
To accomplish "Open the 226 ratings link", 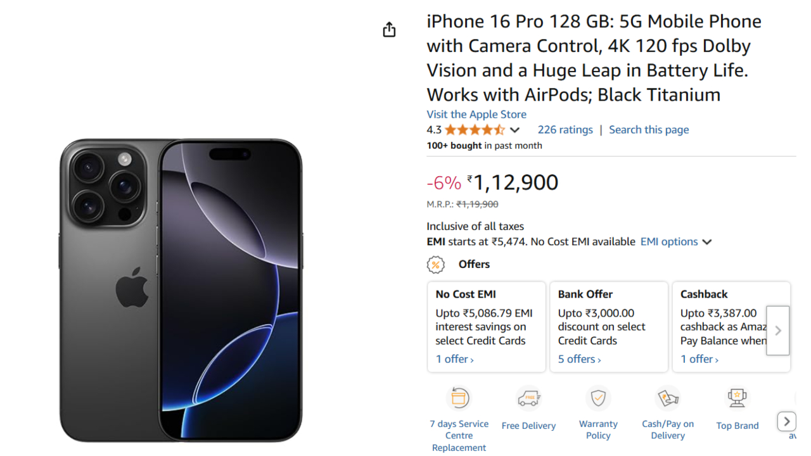I will pos(565,129).
